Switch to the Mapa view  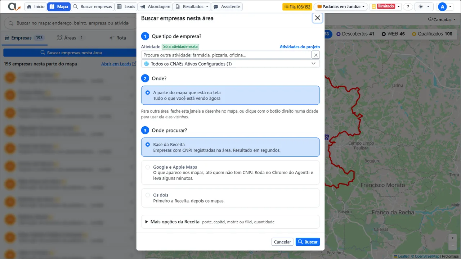59,7
